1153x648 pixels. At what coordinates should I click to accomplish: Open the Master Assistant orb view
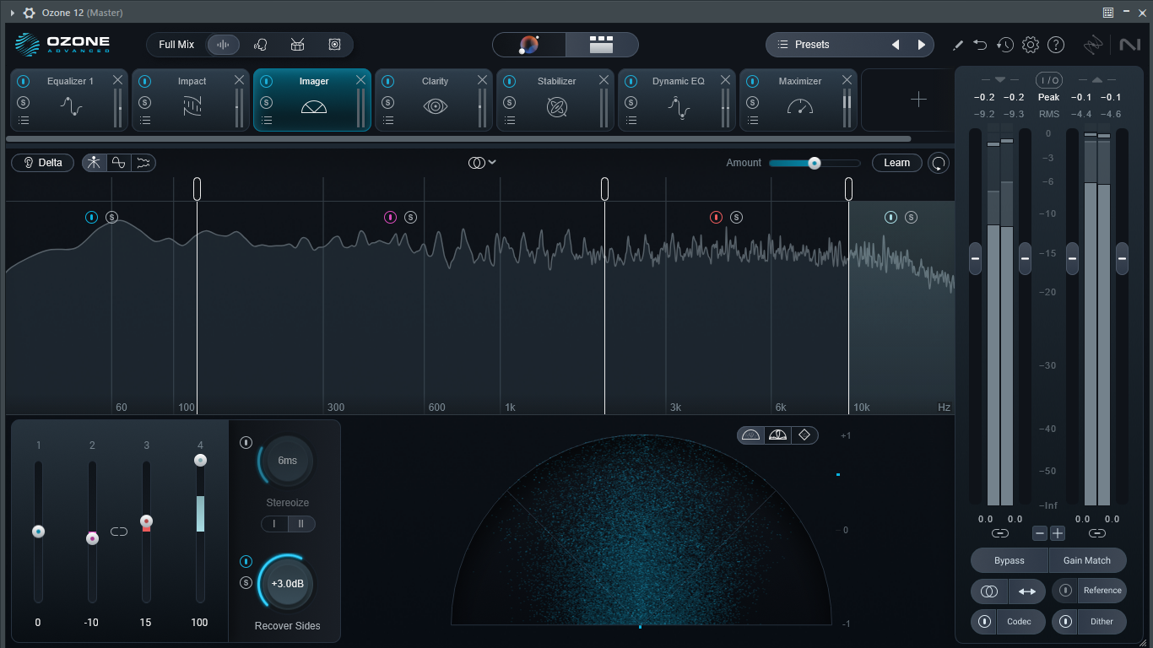(x=529, y=45)
